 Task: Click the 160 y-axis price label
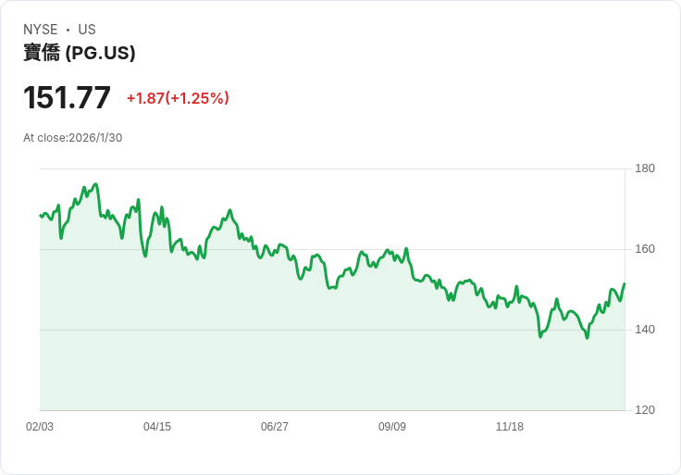(x=645, y=249)
